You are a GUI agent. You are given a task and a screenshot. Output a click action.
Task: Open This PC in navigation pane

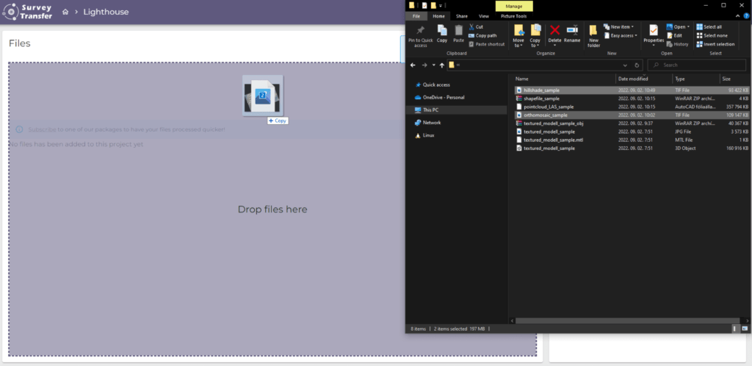431,110
